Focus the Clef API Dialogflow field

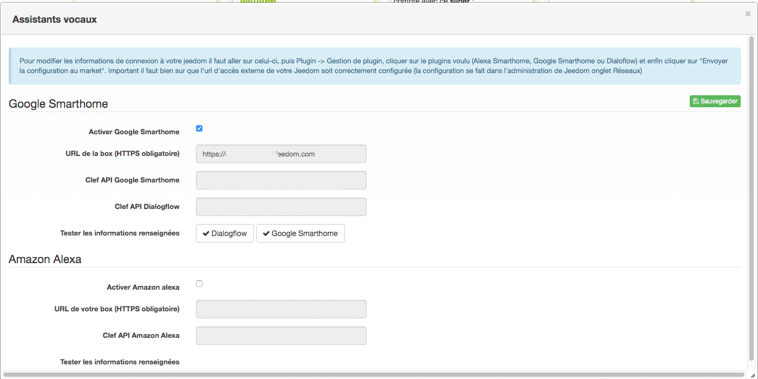[x=281, y=207]
